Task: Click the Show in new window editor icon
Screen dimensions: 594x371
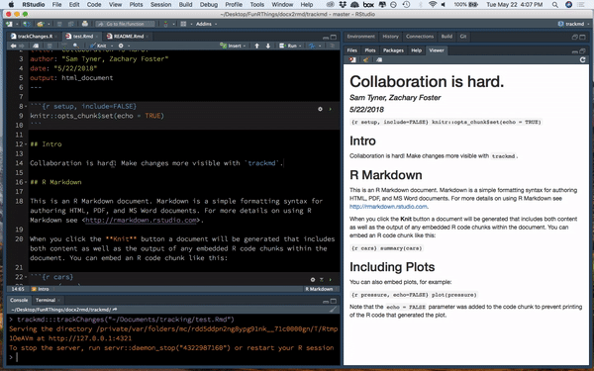Action: (36, 46)
